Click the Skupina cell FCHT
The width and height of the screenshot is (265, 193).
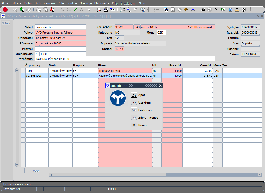point(85,76)
